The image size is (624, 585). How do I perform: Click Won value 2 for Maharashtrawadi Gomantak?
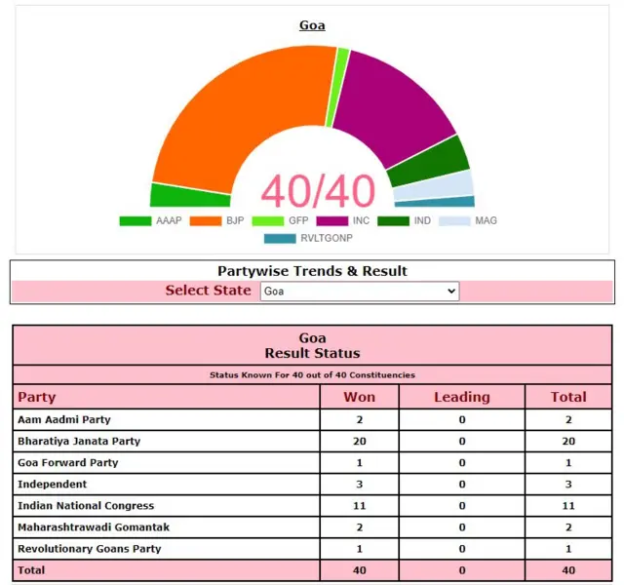tap(360, 526)
